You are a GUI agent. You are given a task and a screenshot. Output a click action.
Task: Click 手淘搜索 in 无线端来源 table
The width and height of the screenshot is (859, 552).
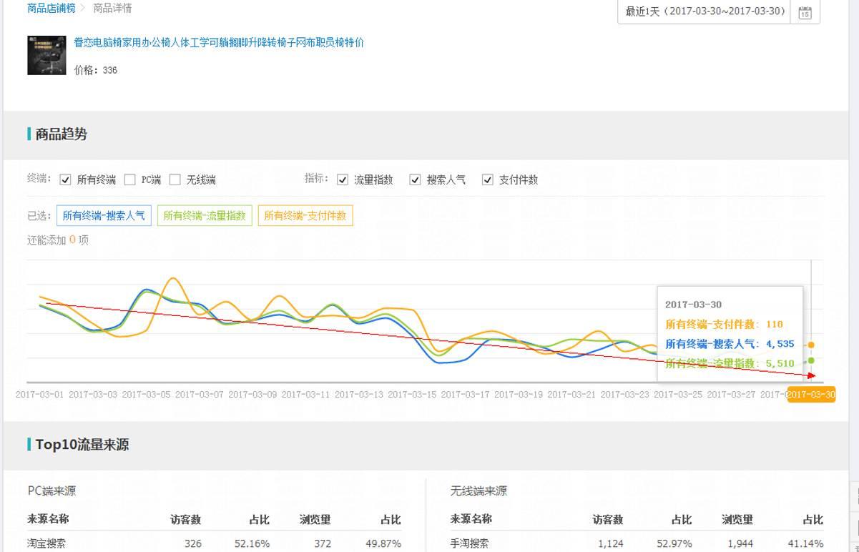click(469, 543)
